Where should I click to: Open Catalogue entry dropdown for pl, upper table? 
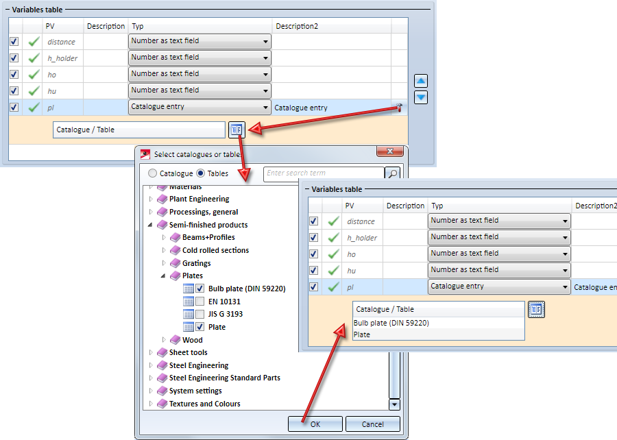200,107
